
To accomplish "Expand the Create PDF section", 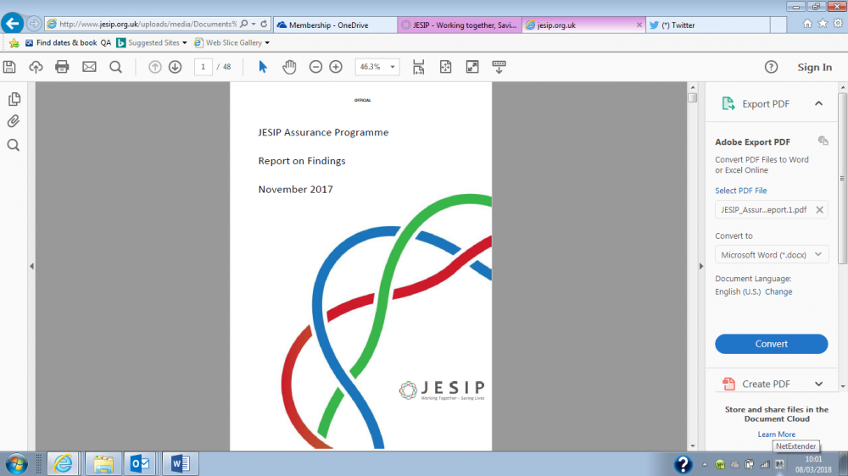I will (819, 384).
